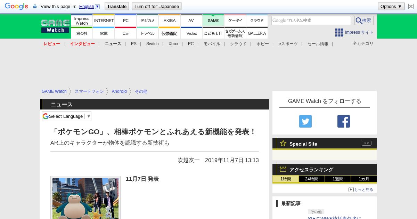Open the ケータイ Watch tab

coord(235,21)
